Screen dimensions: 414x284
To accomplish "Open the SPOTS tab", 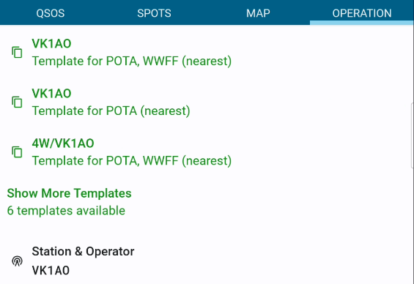I will tap(154, 13).
